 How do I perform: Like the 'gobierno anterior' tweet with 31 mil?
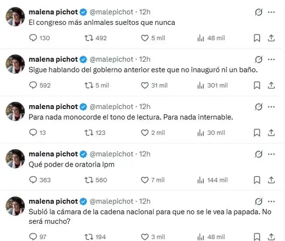pyautogui.click(x=144, y=85)
